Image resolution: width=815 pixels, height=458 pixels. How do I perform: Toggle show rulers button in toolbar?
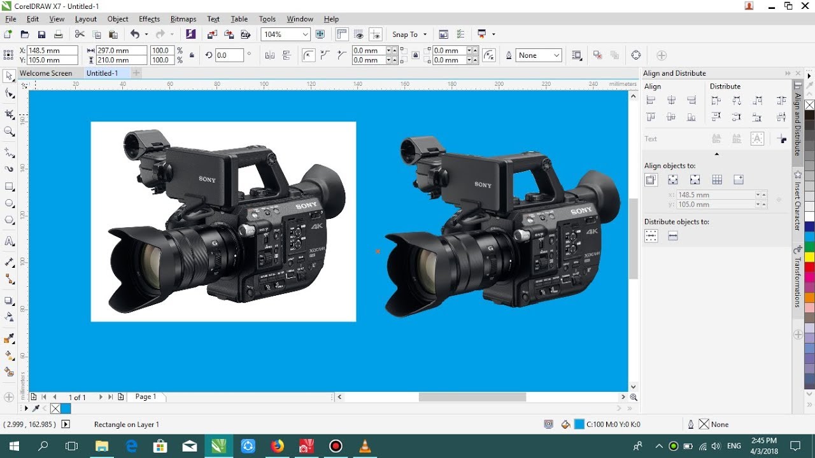tap(342, 34)
